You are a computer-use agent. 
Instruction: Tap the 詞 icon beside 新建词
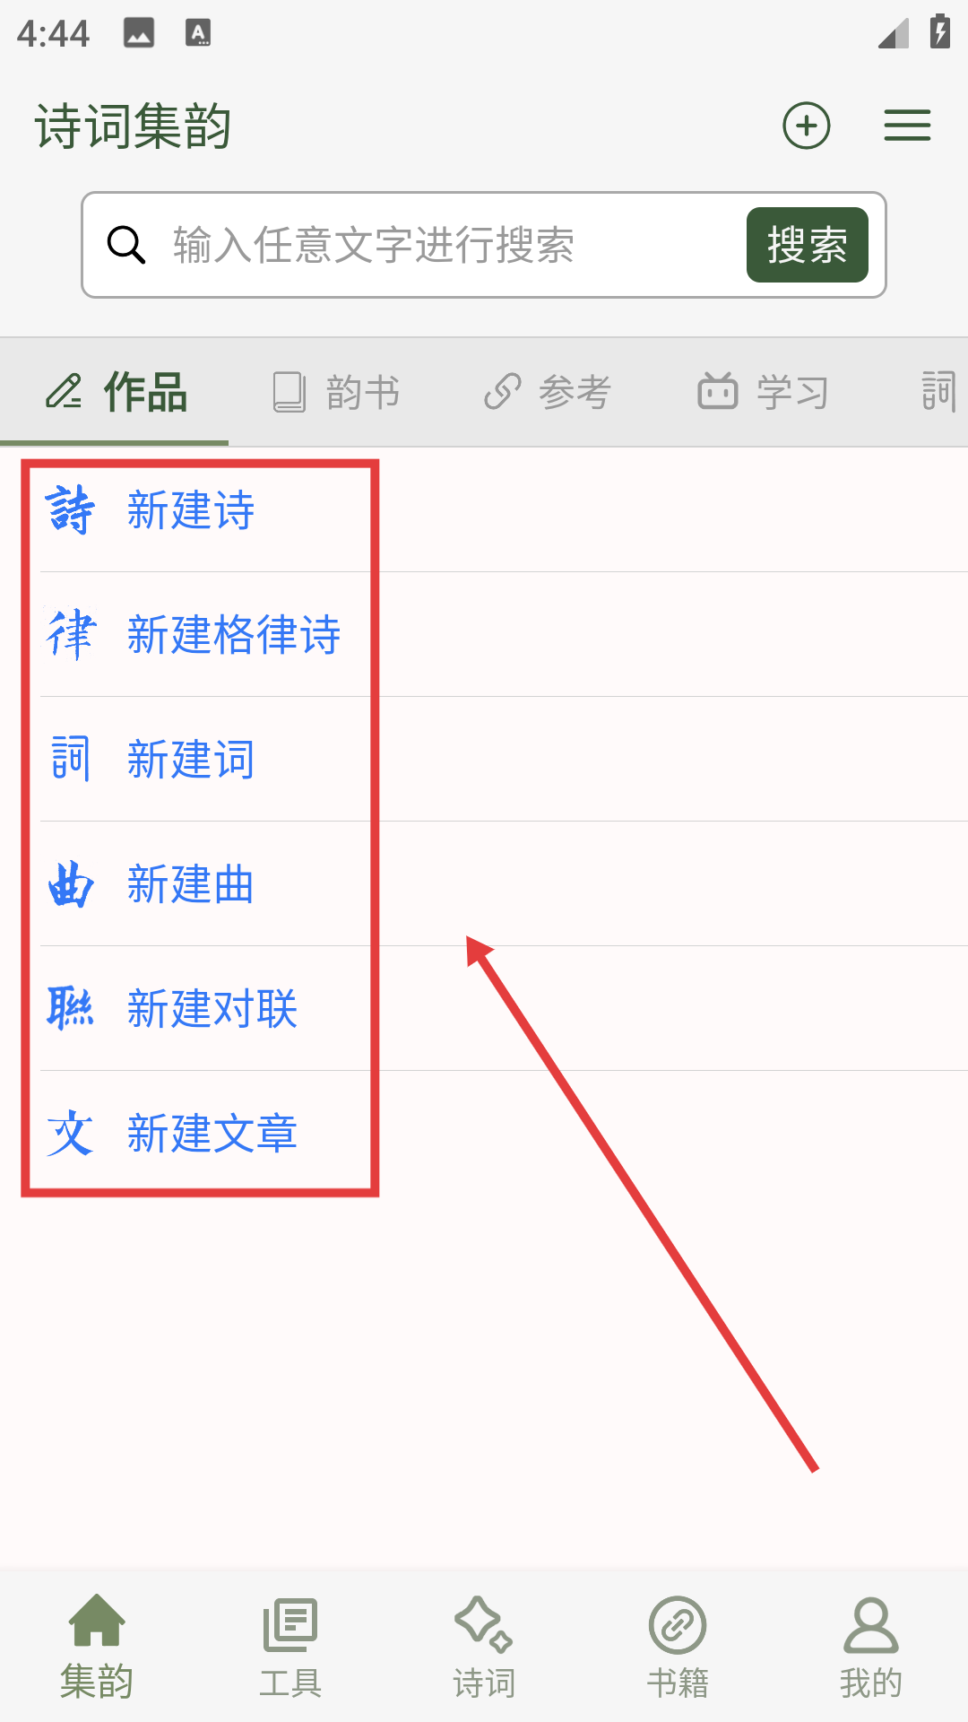(70, 759)
